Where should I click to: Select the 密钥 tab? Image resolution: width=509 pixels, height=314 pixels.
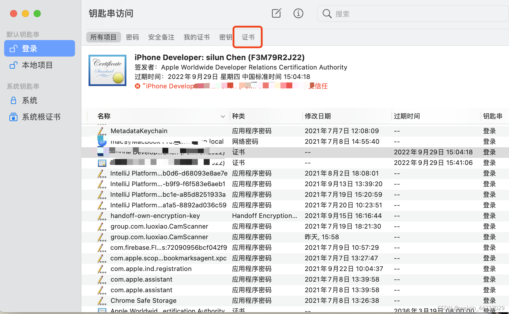coord(226,37)
